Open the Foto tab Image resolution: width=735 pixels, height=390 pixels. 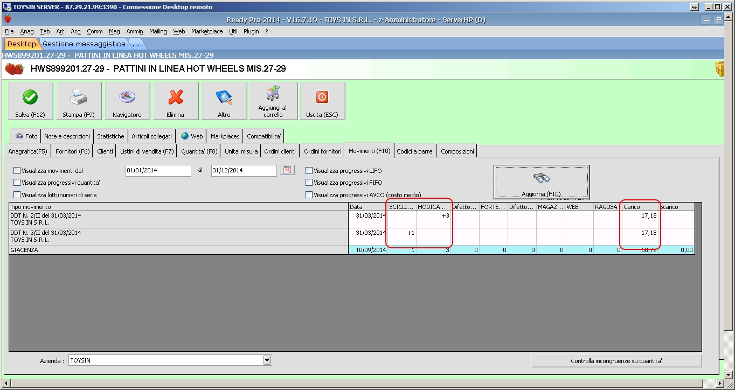(26, 136)
